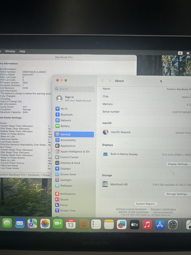This screenshot has height=255, width=191.
Task: Launch Maps from the Dock
Action: coord(32,224)
